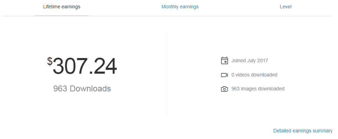Click the underline indicator beneath Lifetime earnings
This screenshot has width=338, height=139.
[62, 16]
